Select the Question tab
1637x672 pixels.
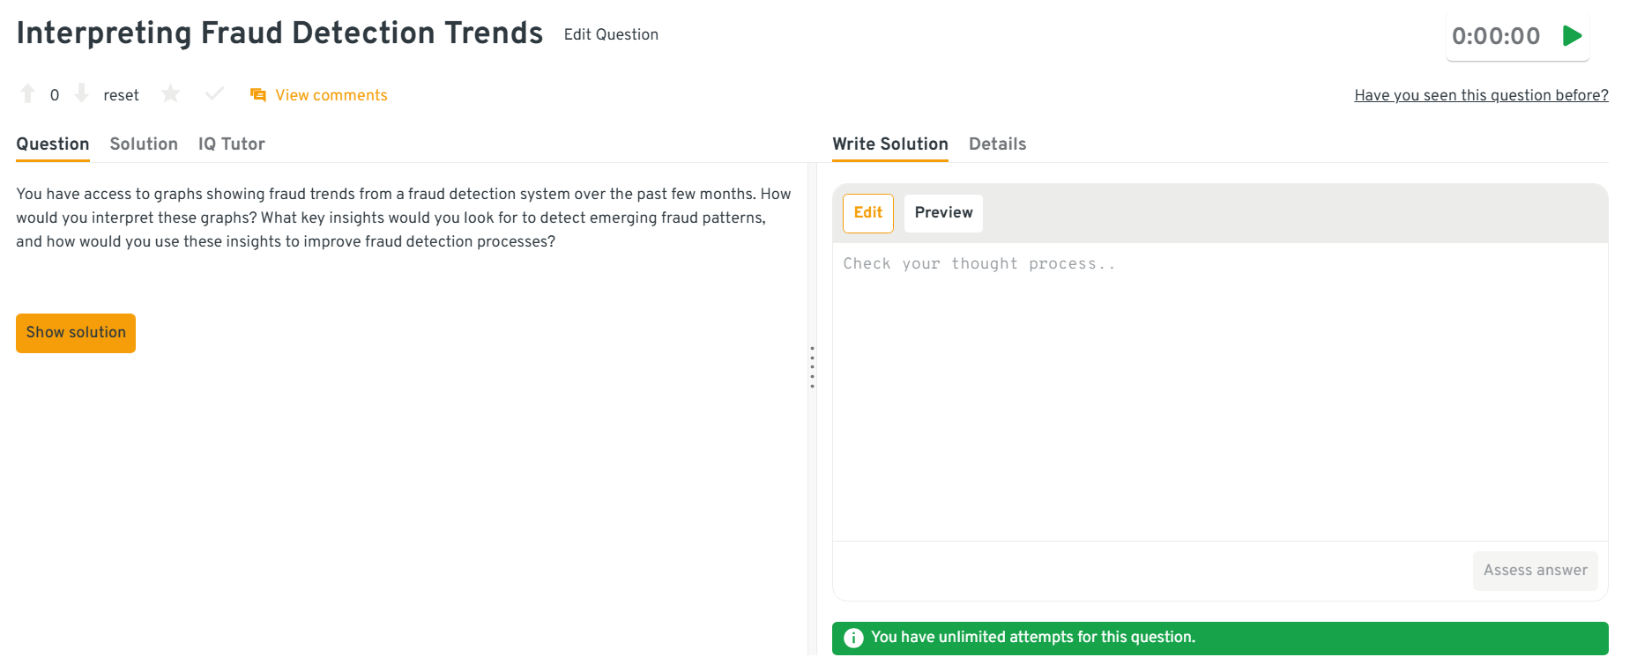click(53, 144)
